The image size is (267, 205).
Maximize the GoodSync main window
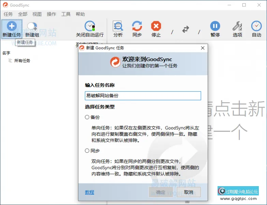click(x=244, y=5)
